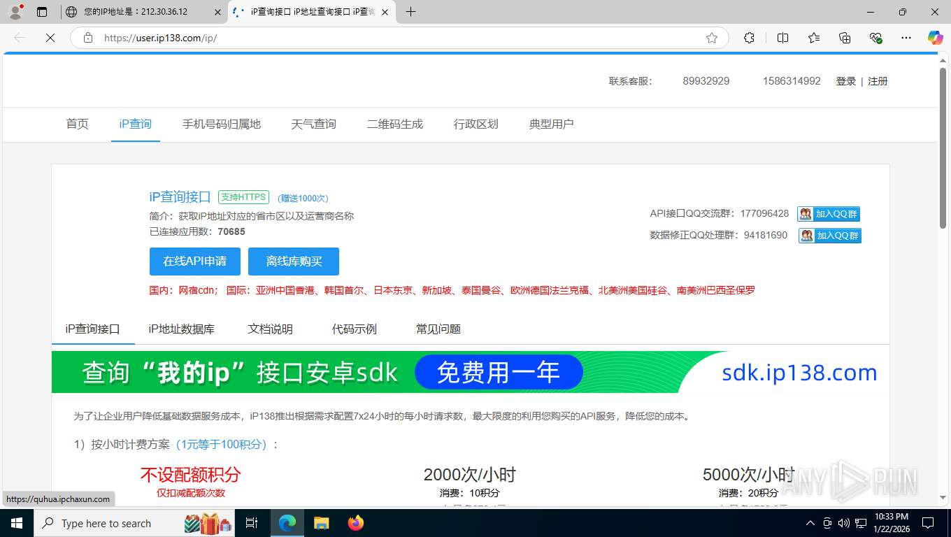Switch to the iP地址数据库 tab
951x537 pixels.
click(x=182, y=329)
